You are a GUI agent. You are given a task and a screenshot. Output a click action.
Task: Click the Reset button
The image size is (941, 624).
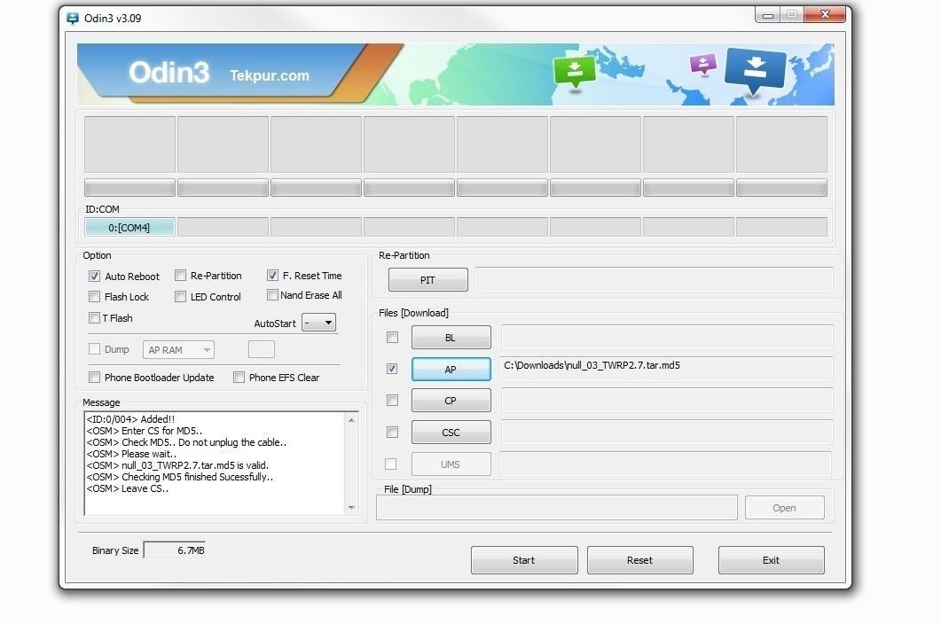(639, 560)
